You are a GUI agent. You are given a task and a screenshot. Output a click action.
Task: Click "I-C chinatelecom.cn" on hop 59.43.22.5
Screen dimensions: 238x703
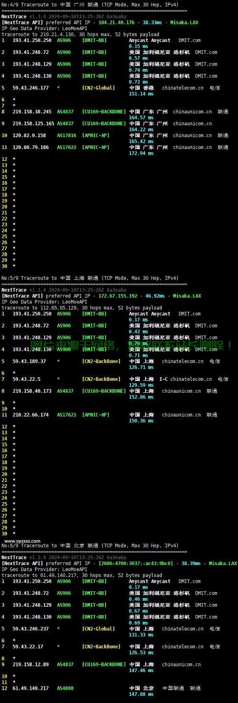point(186,379)
